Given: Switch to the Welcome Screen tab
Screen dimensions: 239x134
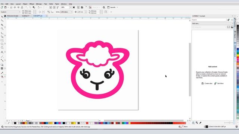Looking at the screenshot, I should click(13, 16).
